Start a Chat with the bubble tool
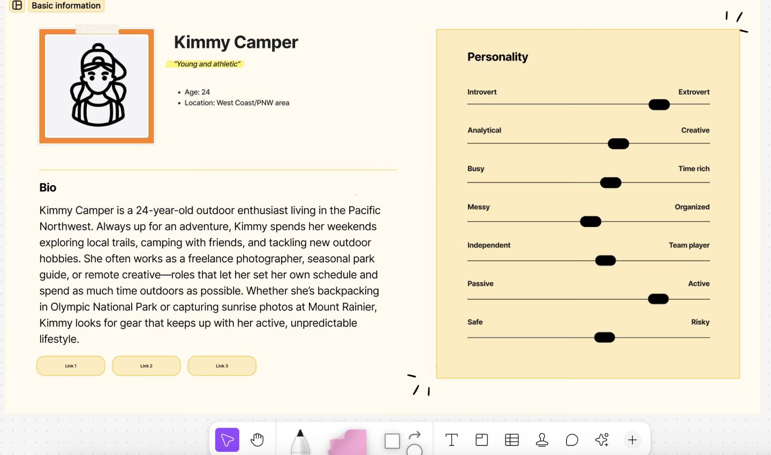The height and width of the screenshot is (455, 771). click(572, 439)
